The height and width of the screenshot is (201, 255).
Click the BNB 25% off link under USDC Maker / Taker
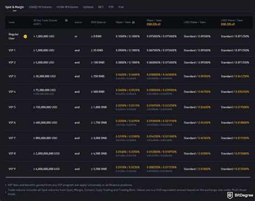pos(228,24)
